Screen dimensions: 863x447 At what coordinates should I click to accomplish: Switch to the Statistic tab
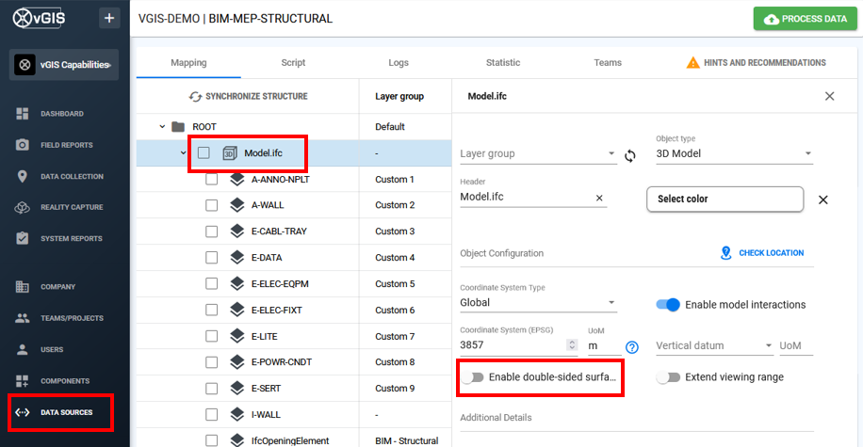click(x=503, y=63)
